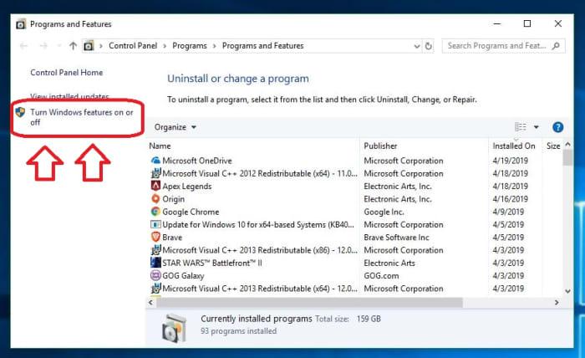The image size is (585, 358).
Task: Click the Programs and Features title bar icon
Action: (x=21, y=24)
